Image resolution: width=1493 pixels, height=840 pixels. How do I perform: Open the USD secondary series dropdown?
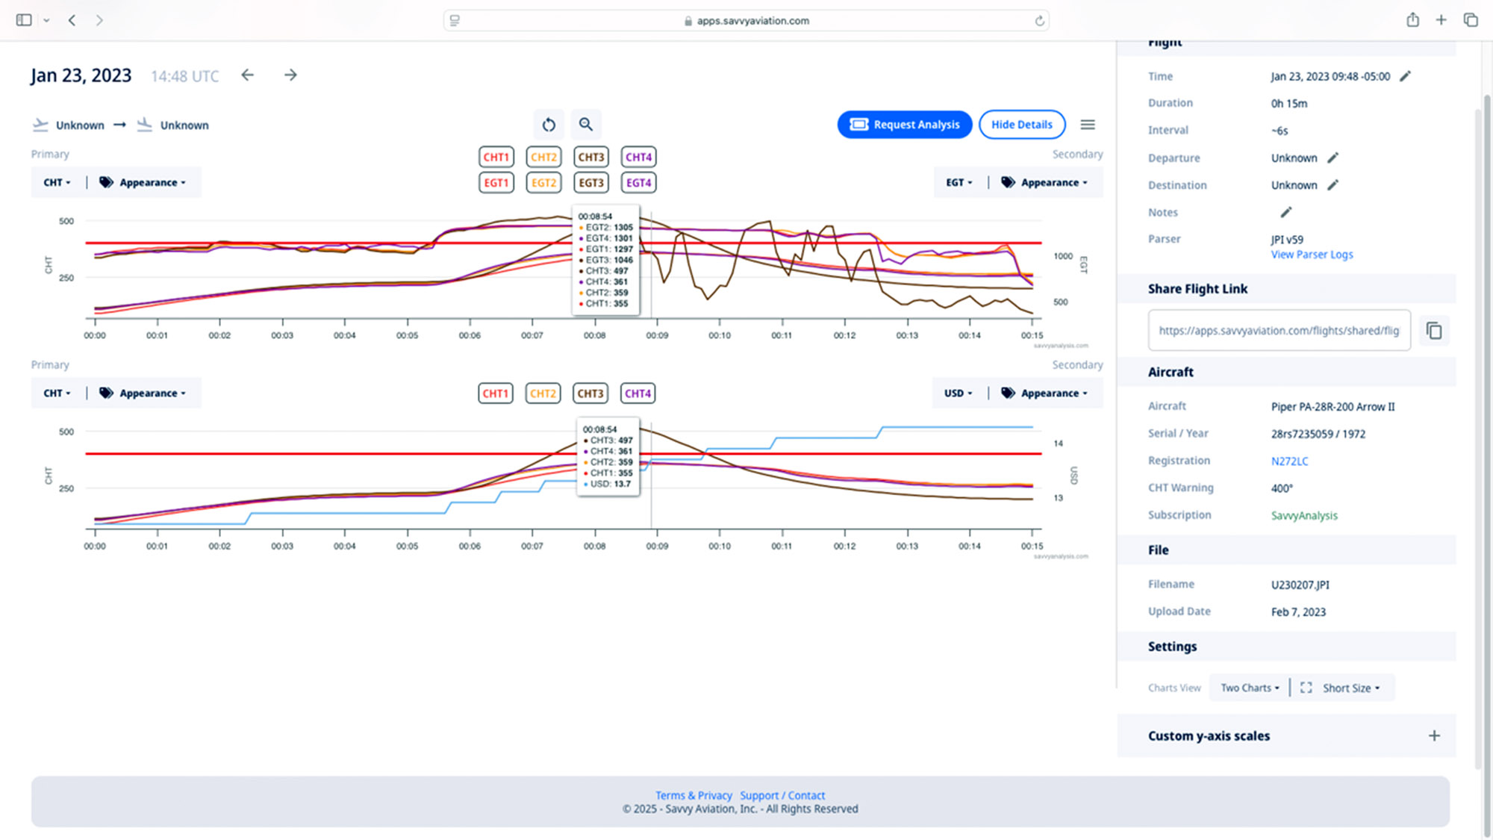pyautogui.click(x=958, y=393)
